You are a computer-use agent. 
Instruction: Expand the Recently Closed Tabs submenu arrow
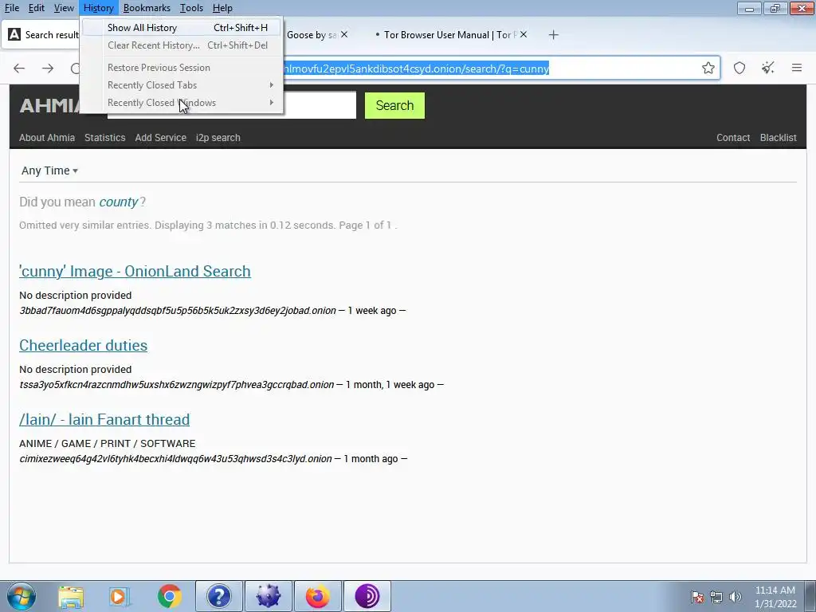[x=271, y=84]
